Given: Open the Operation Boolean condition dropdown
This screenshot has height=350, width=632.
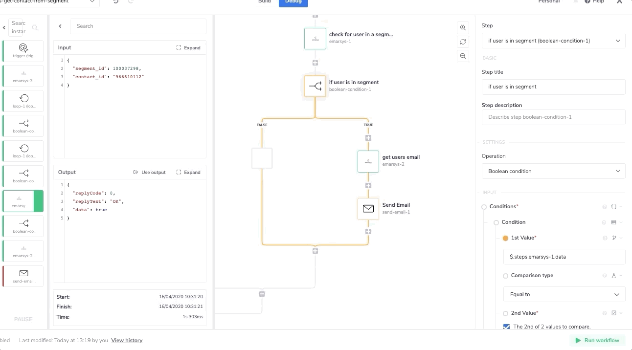Looking at the screenshot, I should coord(553,171).
